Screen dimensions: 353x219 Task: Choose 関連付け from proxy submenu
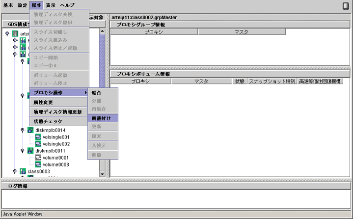[x=101, y=118]
